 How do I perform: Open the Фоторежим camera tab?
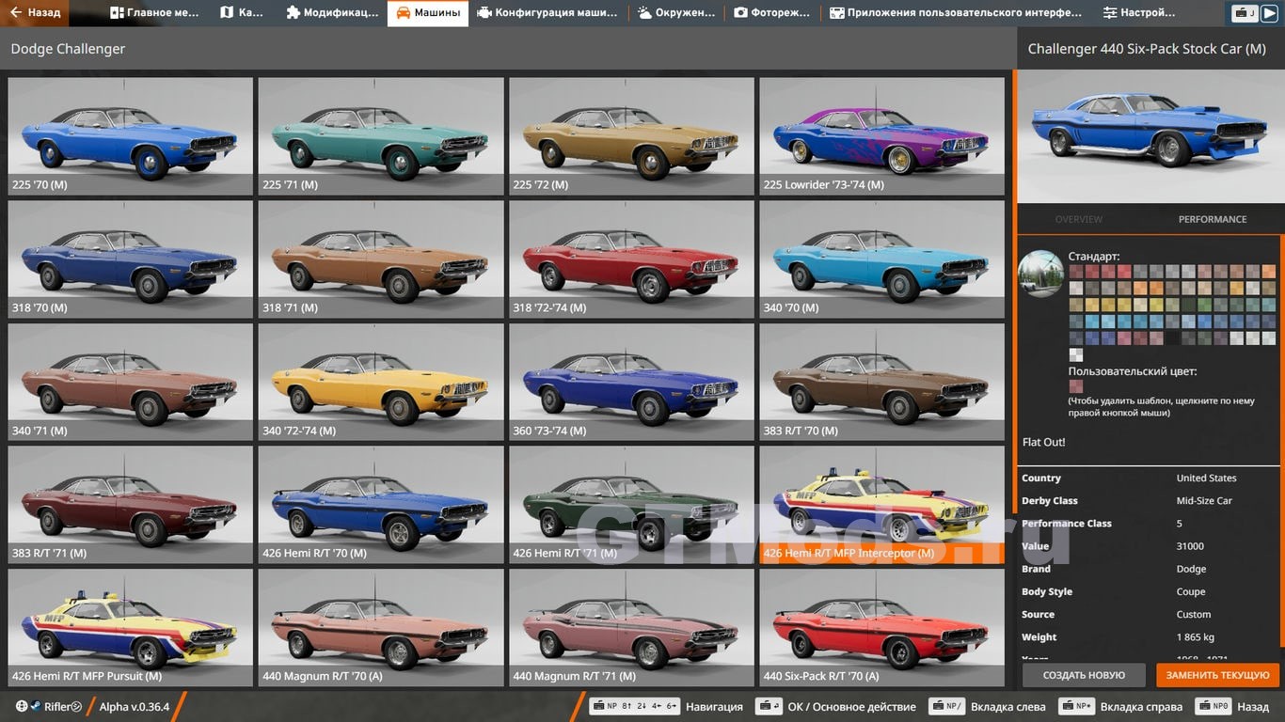771,13
